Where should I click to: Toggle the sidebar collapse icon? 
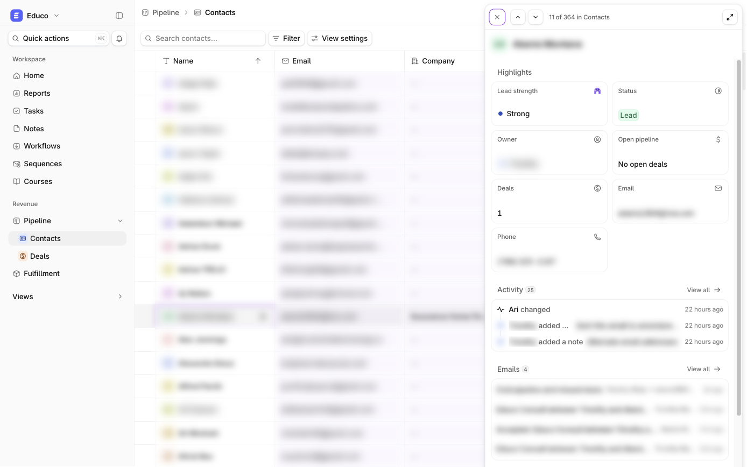[119, 16]
